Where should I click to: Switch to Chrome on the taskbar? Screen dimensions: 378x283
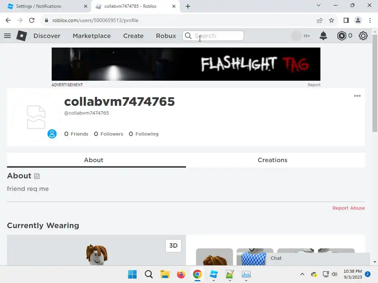tap(197, 274)
